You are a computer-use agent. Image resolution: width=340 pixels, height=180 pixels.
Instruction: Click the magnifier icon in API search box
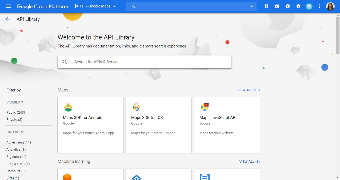(65, 62)
